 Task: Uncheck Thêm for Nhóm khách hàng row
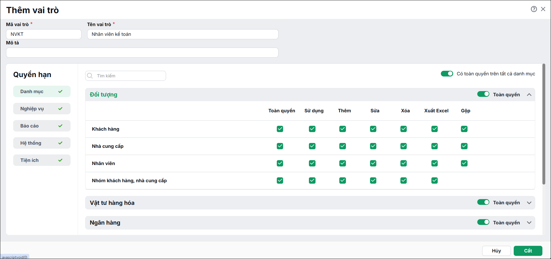pos(342,180)
